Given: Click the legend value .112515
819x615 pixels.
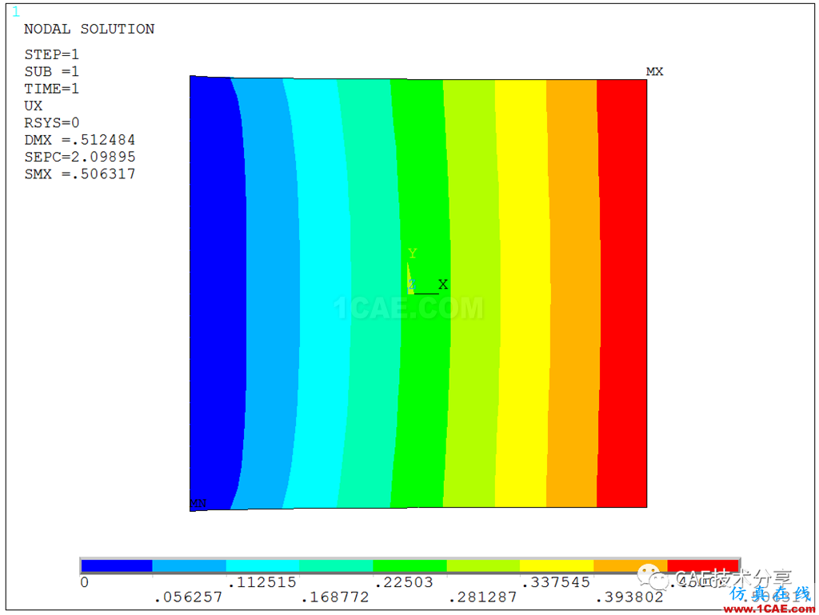Looking at the screenshot, I should coord(262,582).
